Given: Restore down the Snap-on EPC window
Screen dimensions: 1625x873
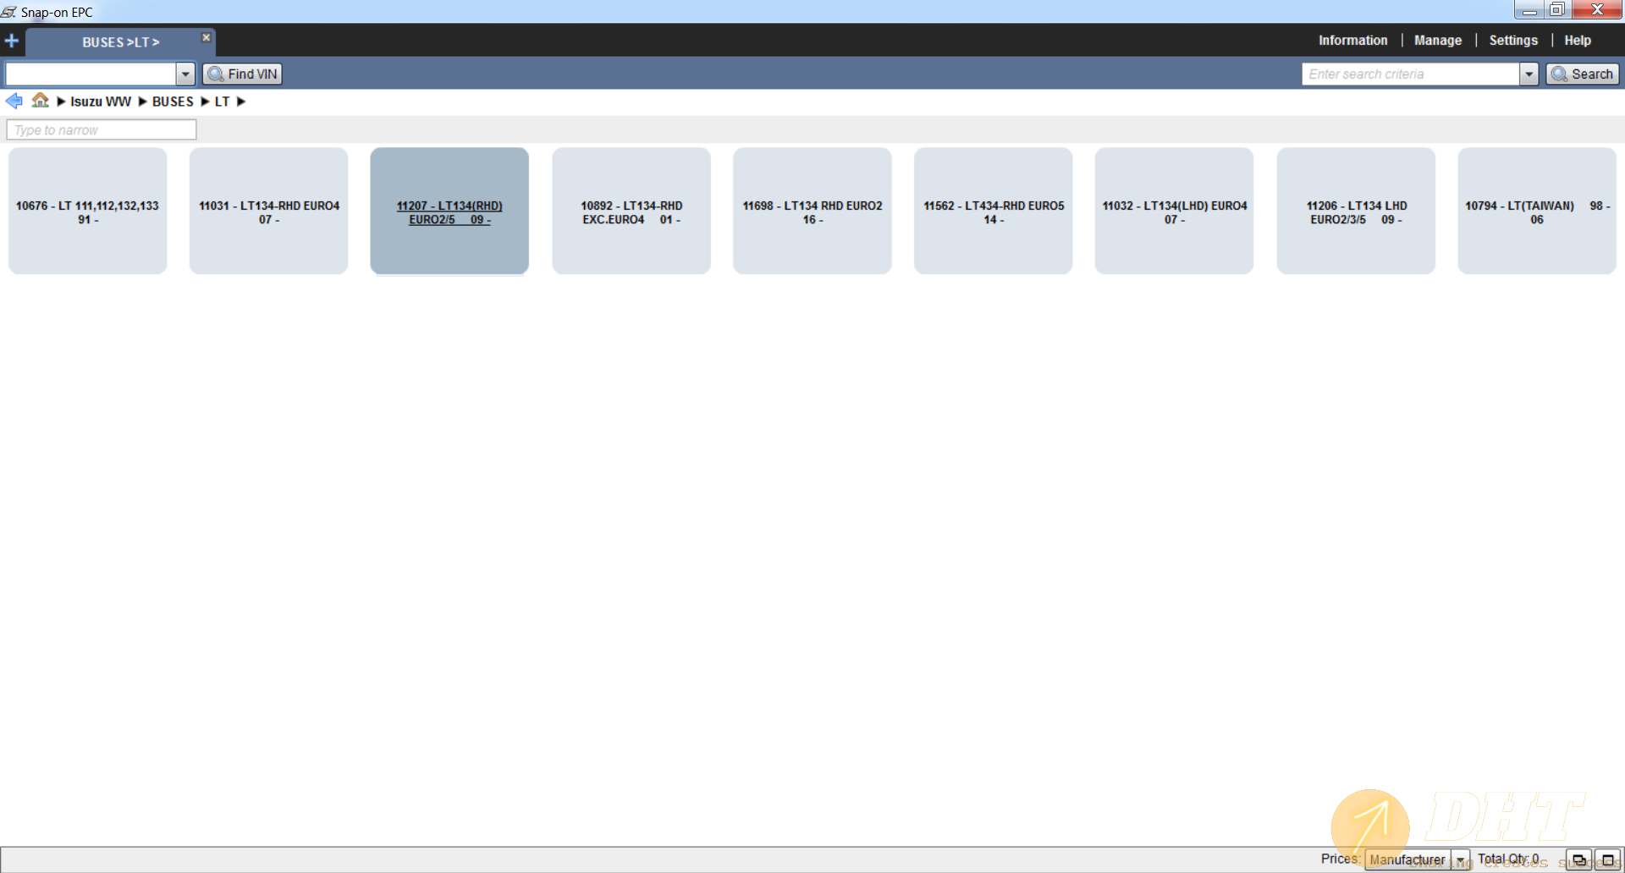Looking at the screenshot, I should click(x=1557, y=10).
